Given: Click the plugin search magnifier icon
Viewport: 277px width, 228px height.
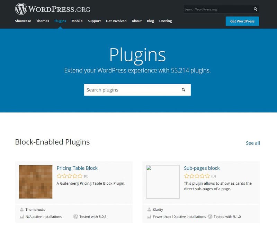Looking at the screenshot, I should coord(184,90).
